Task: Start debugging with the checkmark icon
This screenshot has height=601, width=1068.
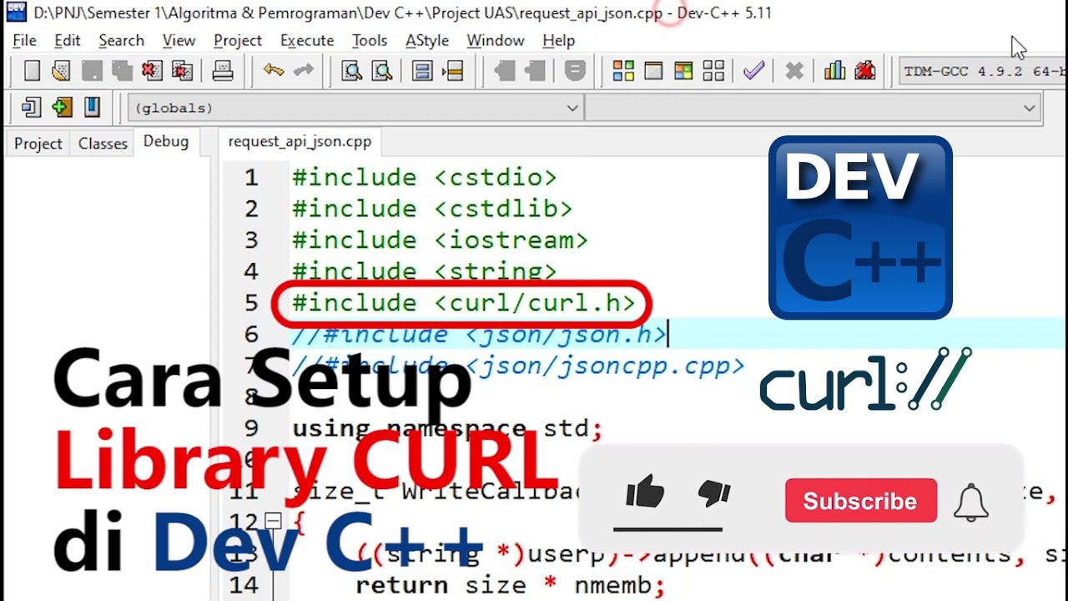Action: pyautogui.click(x=753, y=71)
